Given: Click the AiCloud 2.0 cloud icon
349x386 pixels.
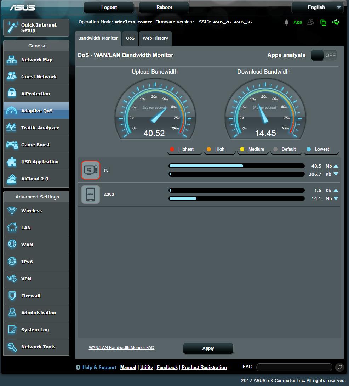Looking at the screenshot, I should [12, 179].
